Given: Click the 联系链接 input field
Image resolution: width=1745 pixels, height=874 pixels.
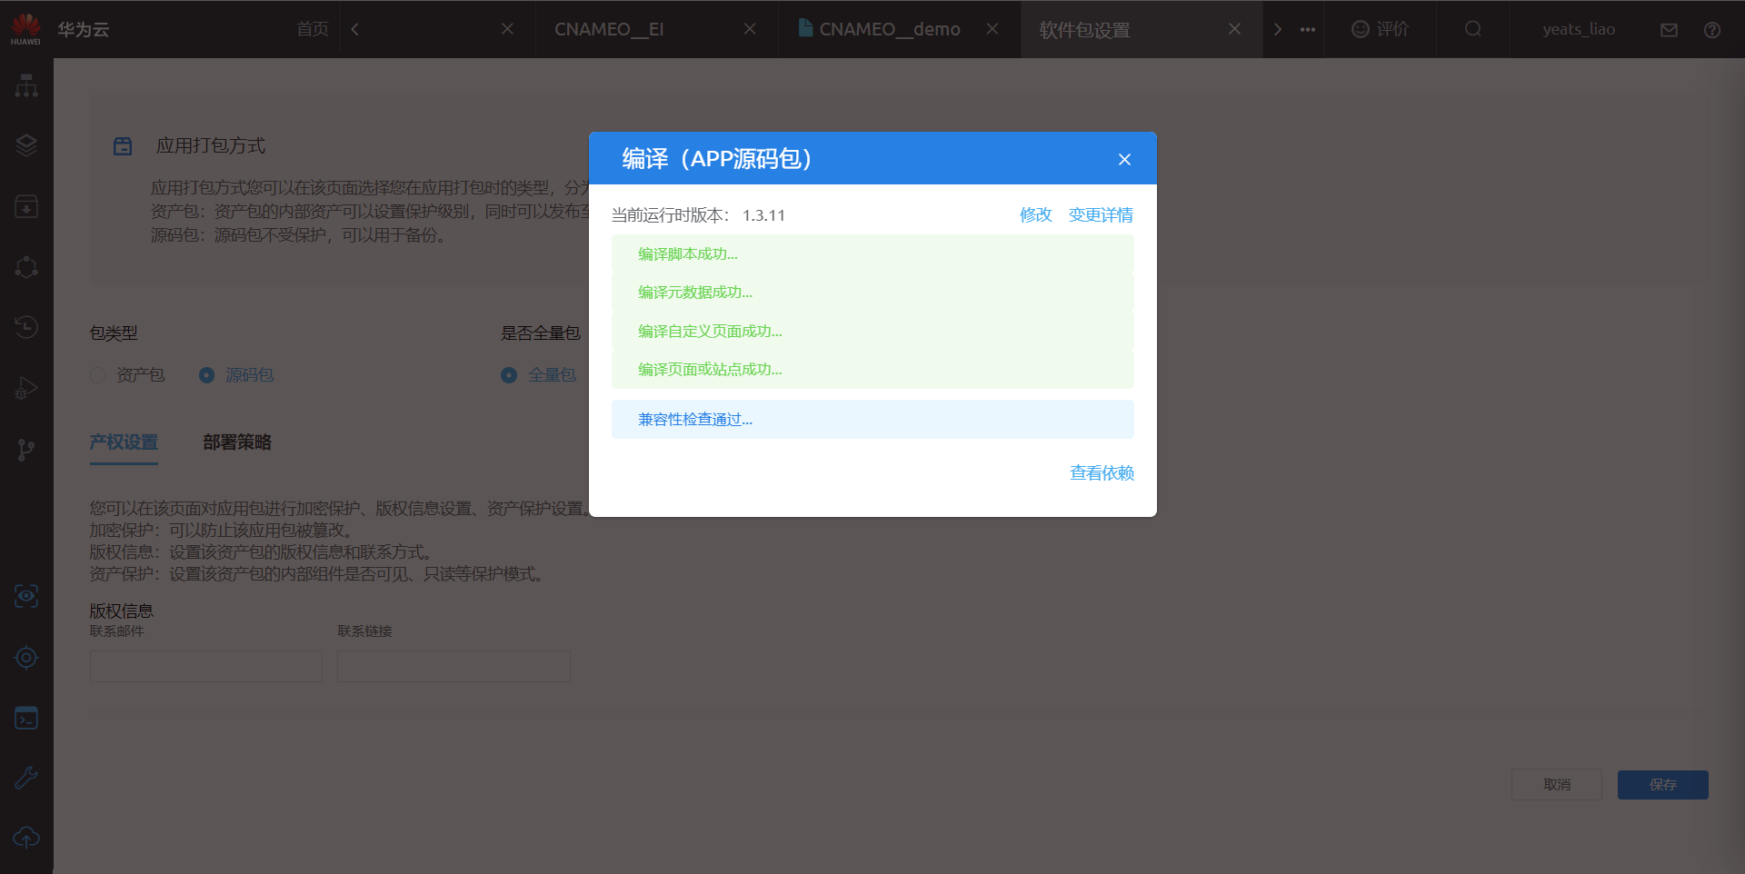Looking at the screenshot, I should pyautogui.click(x=454, y=666).
